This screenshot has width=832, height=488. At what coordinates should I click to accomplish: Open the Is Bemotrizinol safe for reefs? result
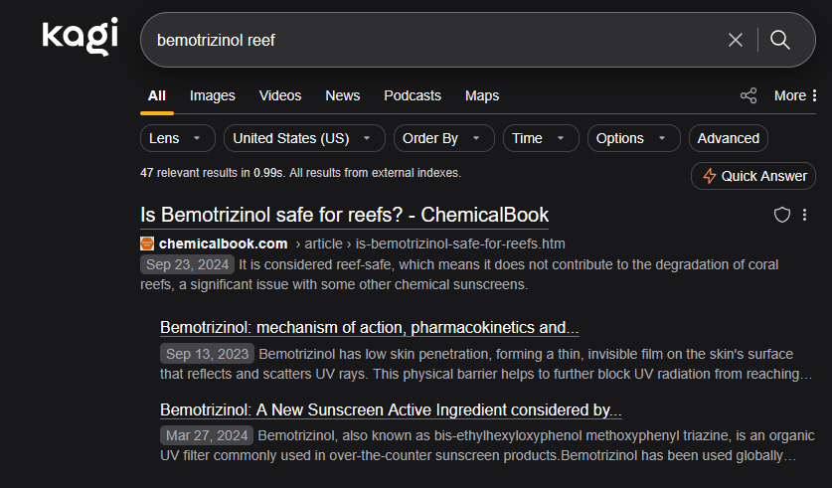[x=344, y=215]
